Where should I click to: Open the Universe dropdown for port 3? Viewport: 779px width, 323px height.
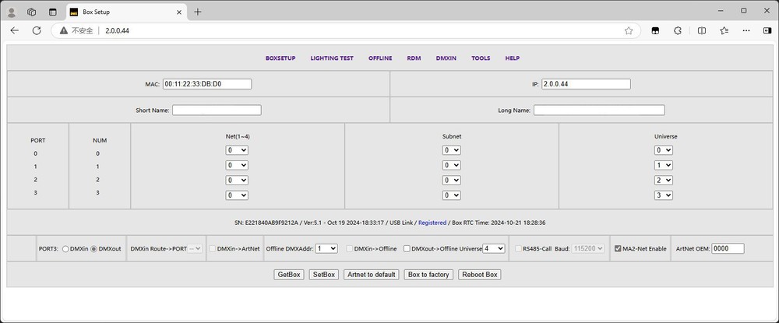(663, 195)
